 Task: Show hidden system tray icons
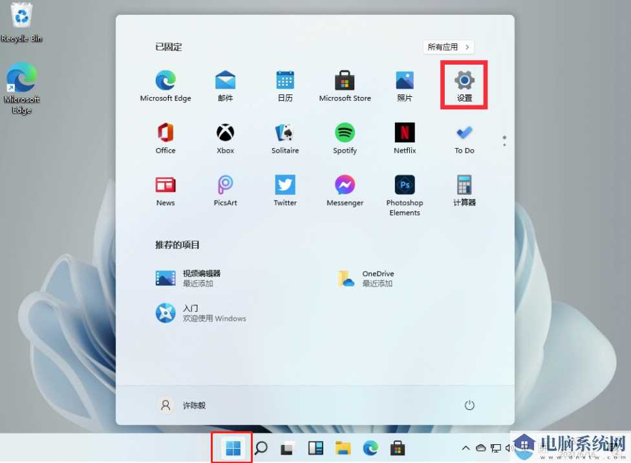(x=465, y=447)
